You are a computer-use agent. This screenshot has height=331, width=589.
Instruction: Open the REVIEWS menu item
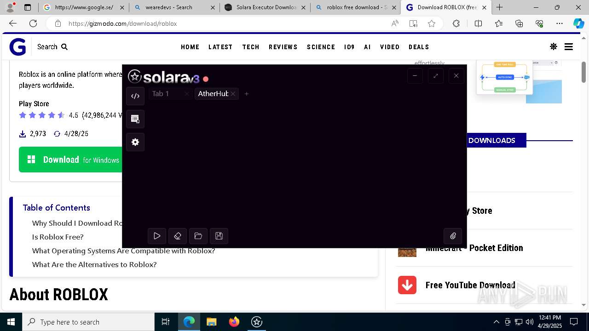[283, 47]
